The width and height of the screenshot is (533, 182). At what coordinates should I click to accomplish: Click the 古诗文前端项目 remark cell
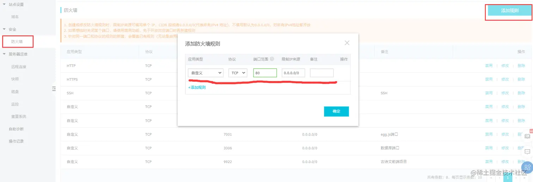click(x=394, y=162)
